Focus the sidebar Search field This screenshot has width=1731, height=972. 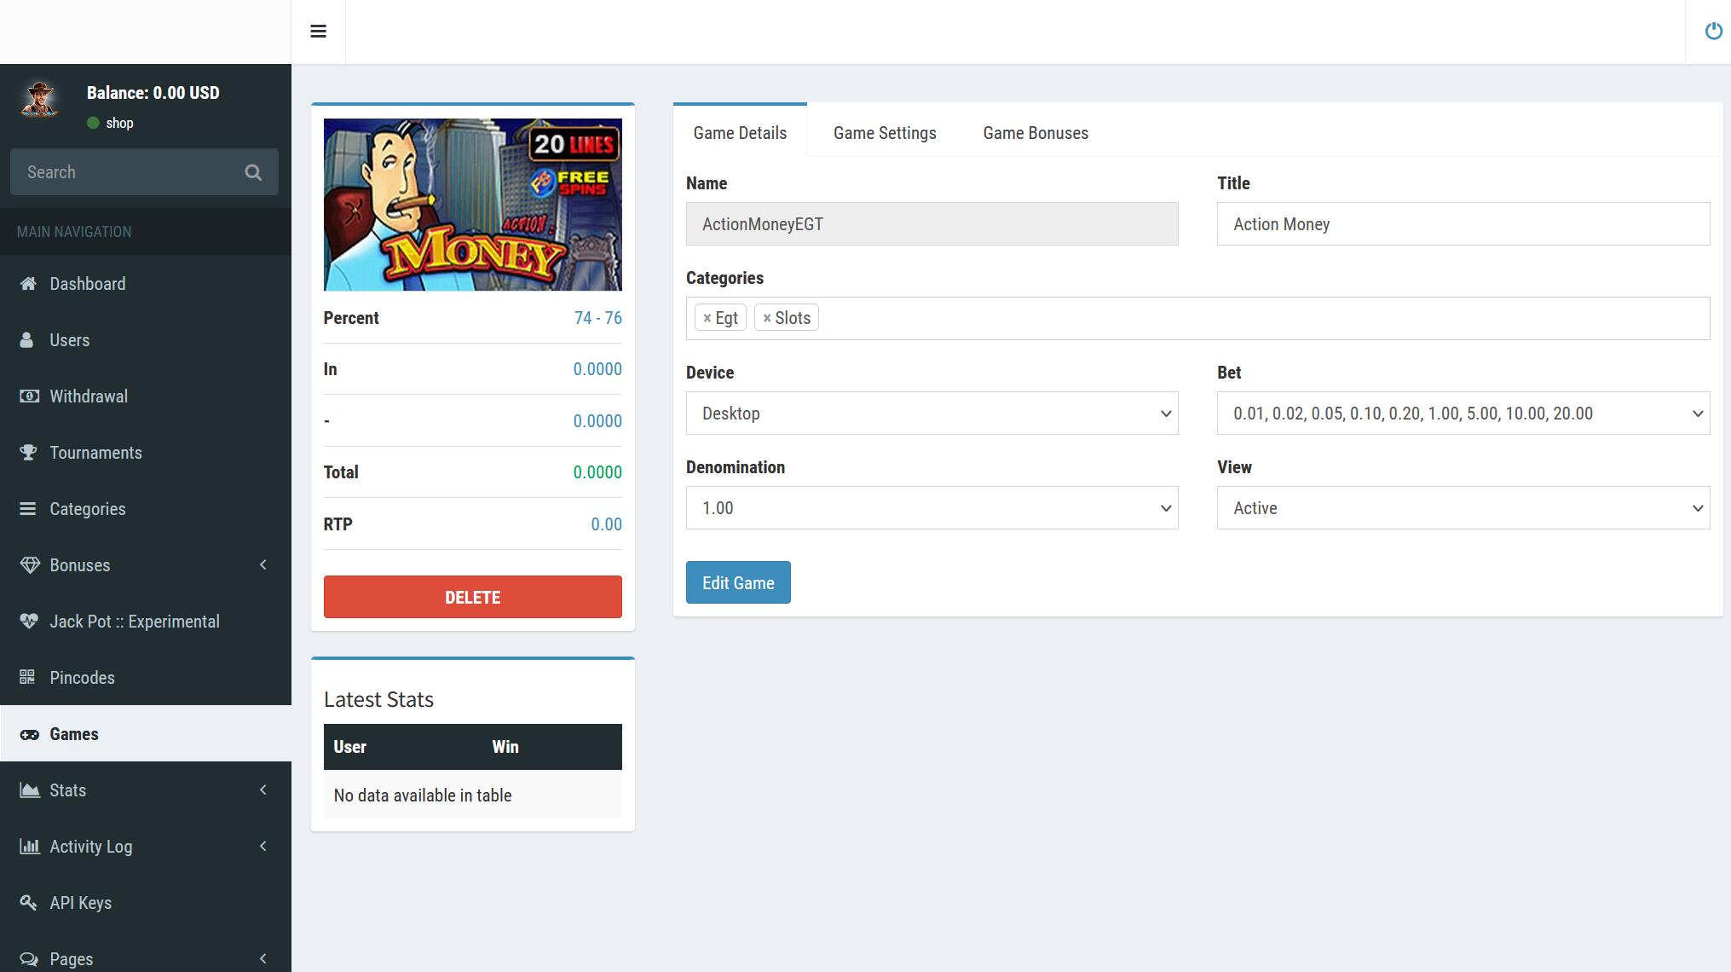128,172
